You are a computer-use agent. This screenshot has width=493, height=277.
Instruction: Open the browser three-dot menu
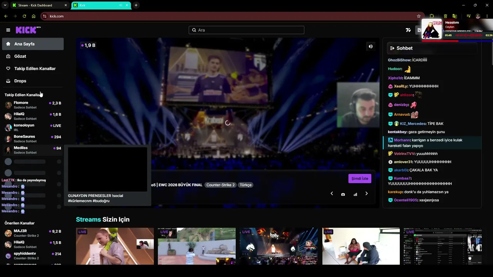coord(487,16)
